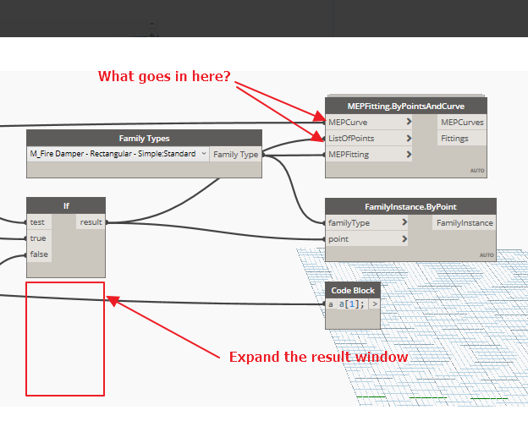Click the false input of If node

tap(39, 254)
